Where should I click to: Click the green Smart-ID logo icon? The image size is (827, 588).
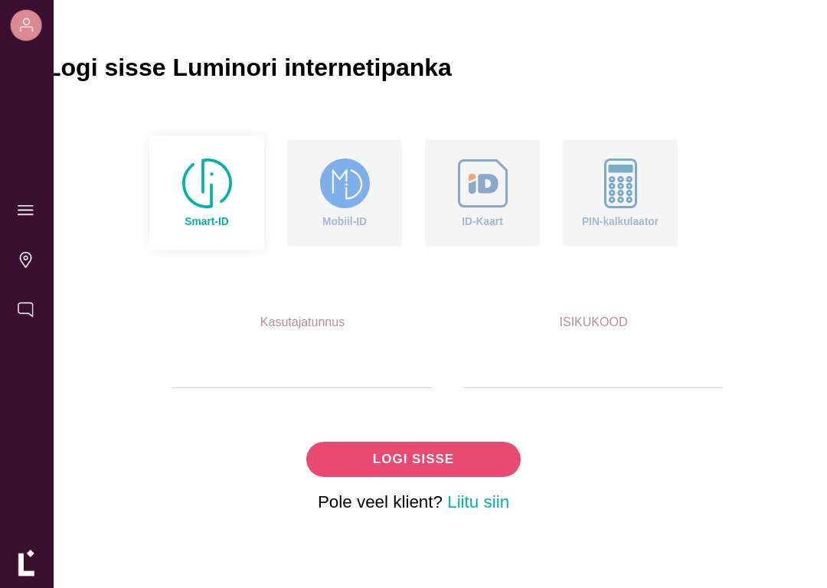[207, 183]
